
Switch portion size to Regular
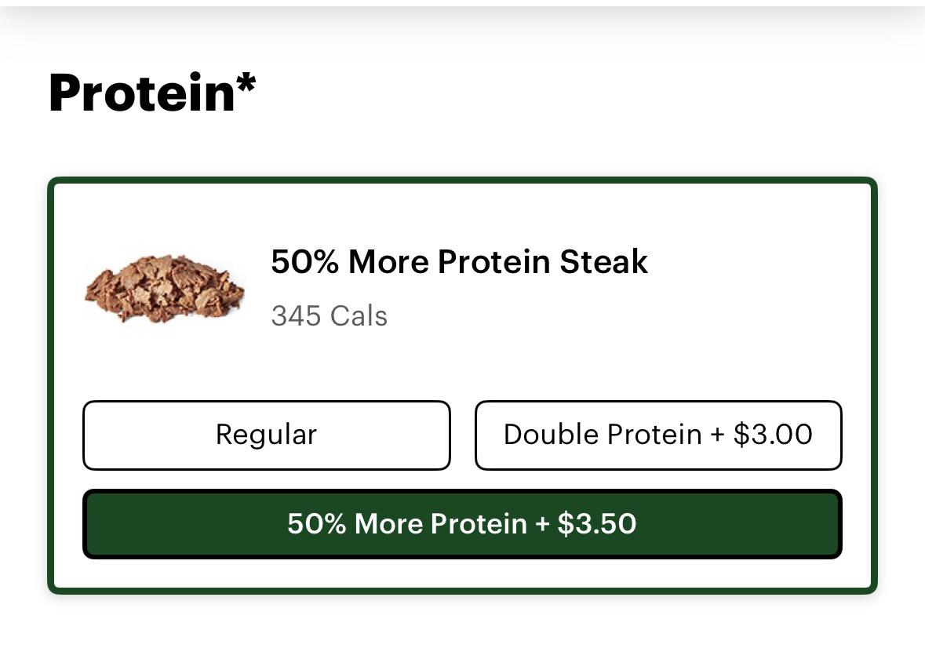pos(267,435)
